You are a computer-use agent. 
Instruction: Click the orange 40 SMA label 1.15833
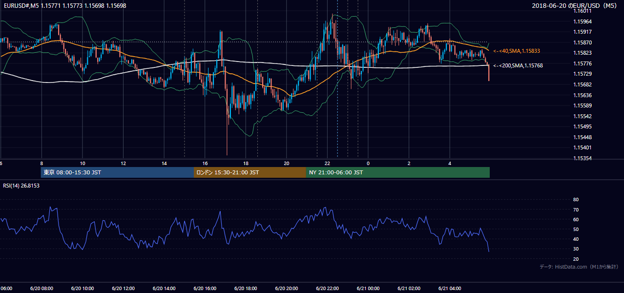tap(517, 51)
